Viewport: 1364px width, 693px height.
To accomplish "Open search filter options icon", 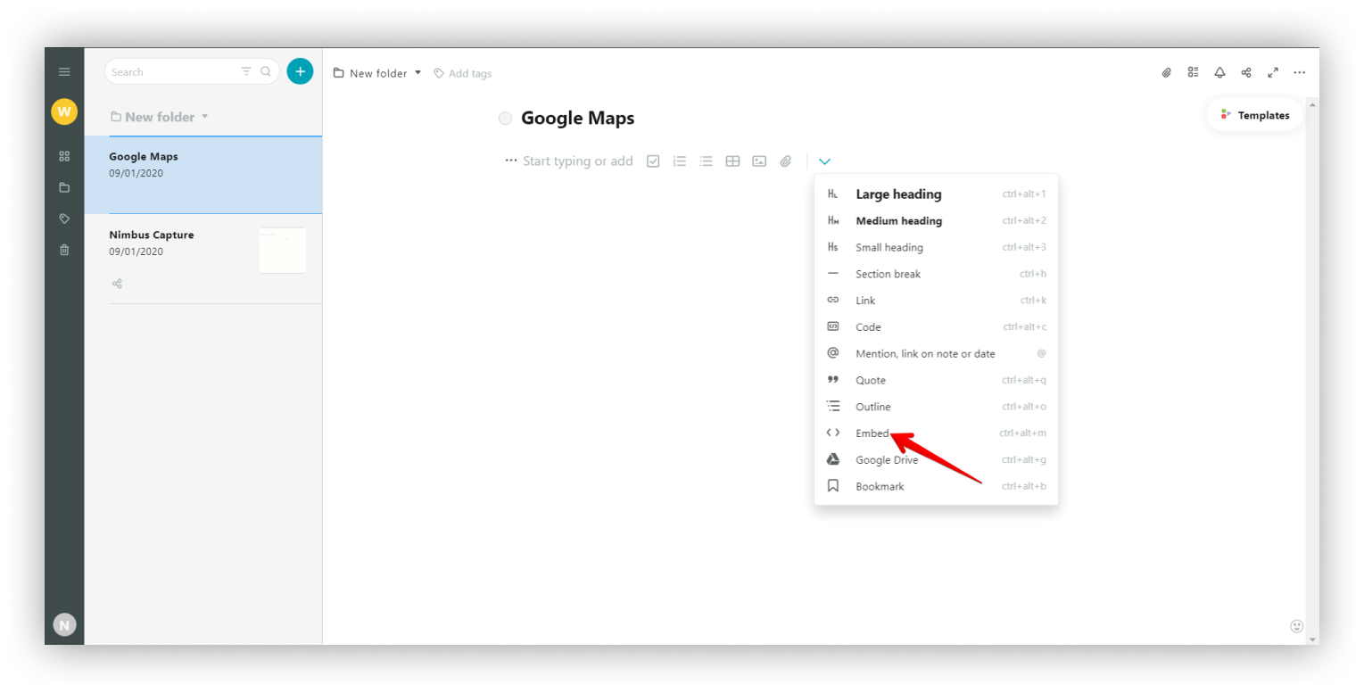I will pos(246,71).
